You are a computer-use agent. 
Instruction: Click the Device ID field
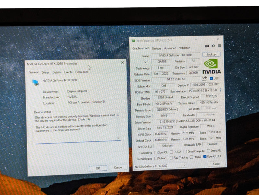point(206,85)
